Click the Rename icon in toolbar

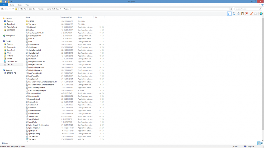256,14
